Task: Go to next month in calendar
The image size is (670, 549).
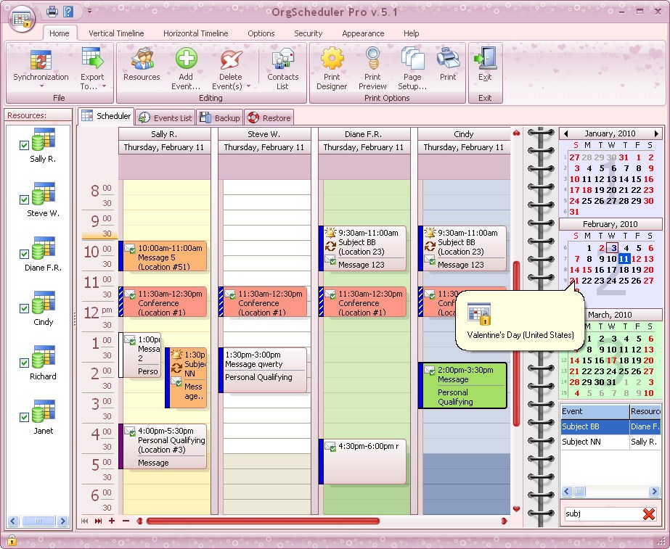Action: pyautogui.click(x=656, y=133)
